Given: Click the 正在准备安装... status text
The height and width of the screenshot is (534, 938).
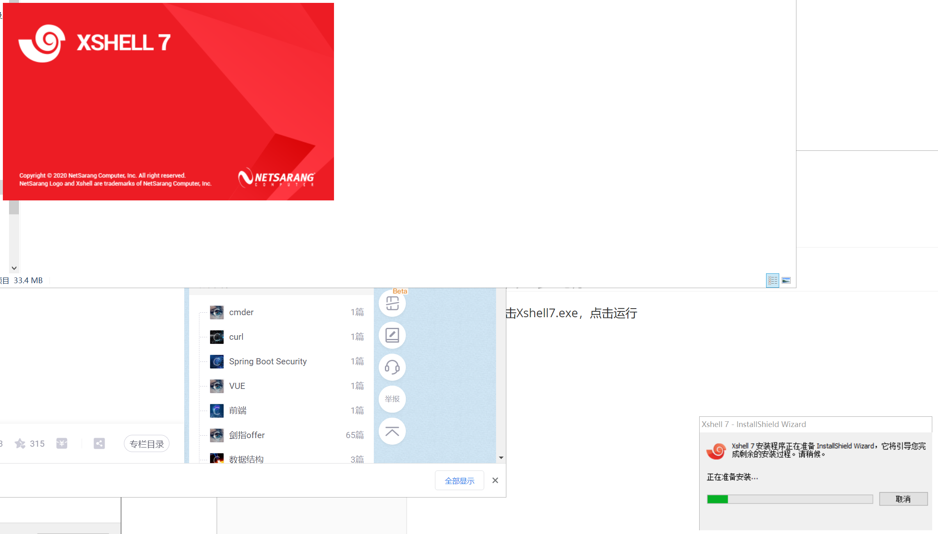Looking at the screenshot, I should [732, 477].
